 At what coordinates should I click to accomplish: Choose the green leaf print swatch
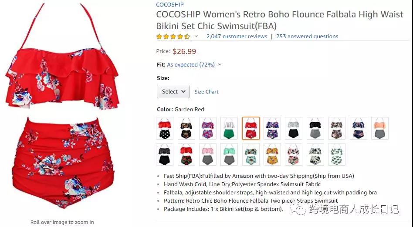point(336,154)
